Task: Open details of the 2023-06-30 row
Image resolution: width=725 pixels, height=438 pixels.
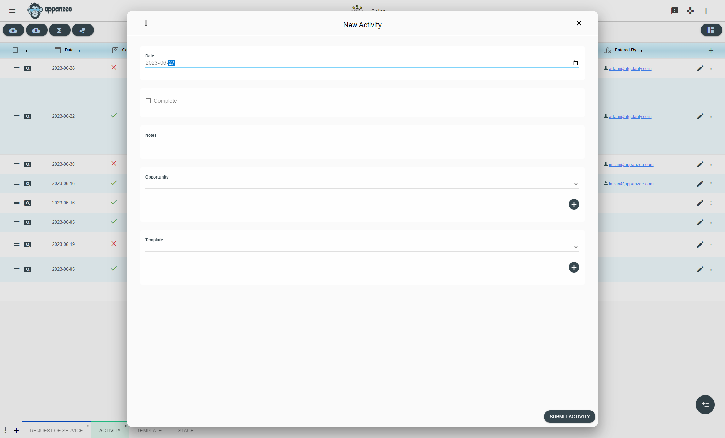Action: coord(28,164)
